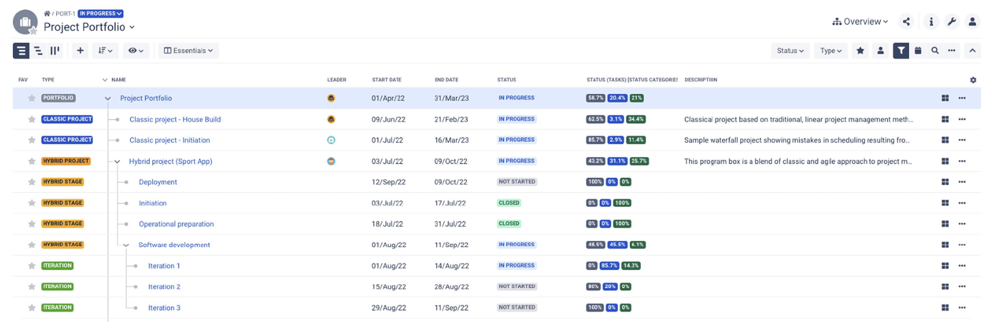The height and width of the screenshot is (329, 992).
Task: Click the share icon
Action: click(x=906, y=22)
